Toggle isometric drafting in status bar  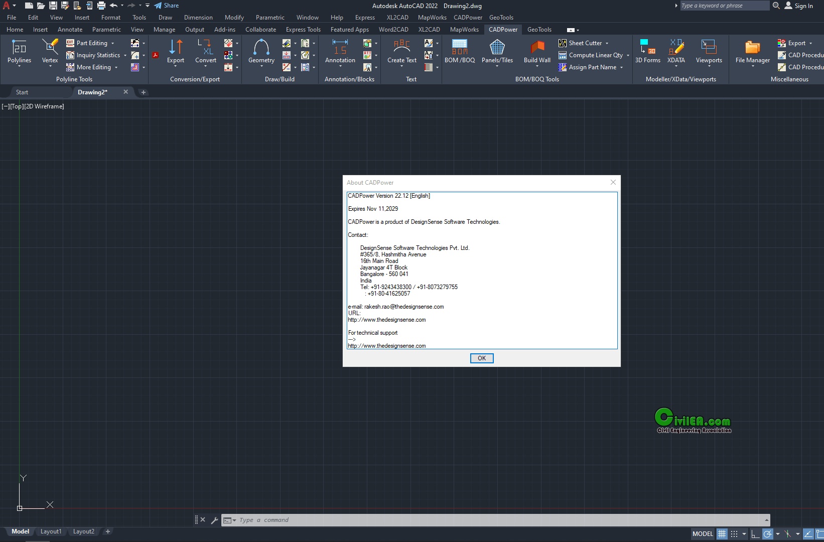pos(788,534)
